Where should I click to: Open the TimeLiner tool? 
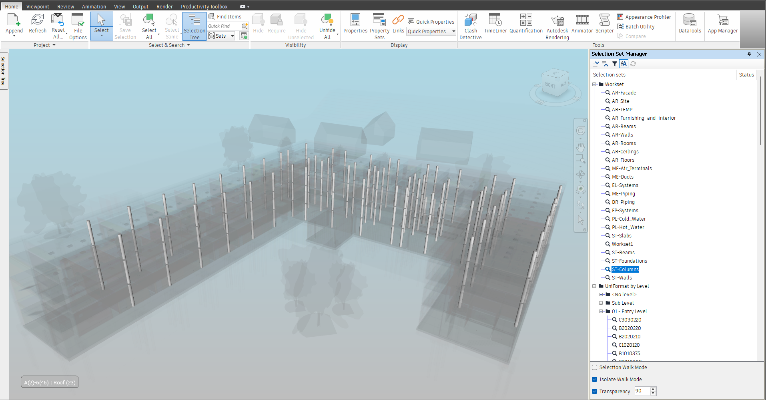coord(495,23)
